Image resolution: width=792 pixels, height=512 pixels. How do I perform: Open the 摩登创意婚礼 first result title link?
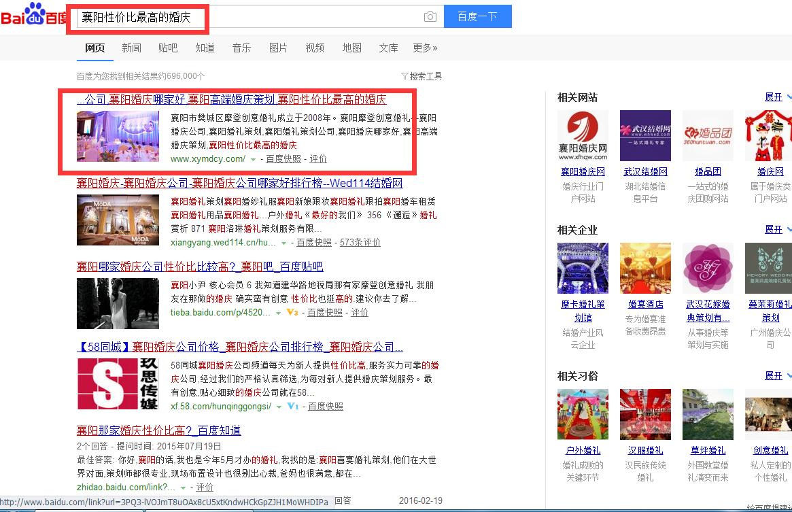[x=232, y=99]
